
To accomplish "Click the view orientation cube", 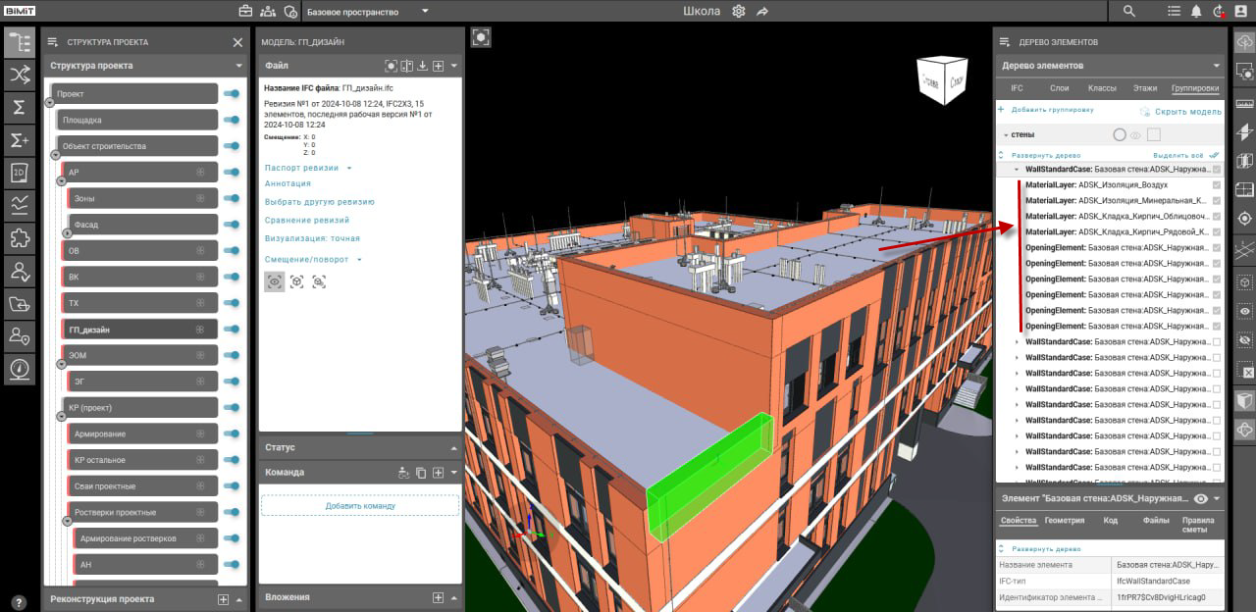I will coord(942,82).
